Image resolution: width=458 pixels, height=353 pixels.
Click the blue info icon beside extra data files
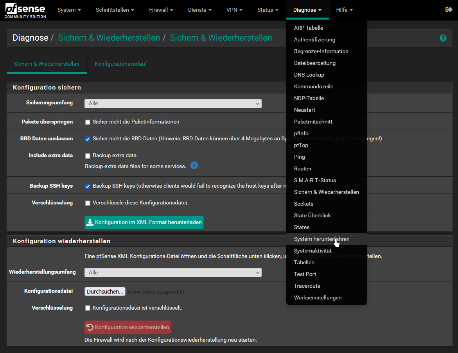(x=194, y=165)
